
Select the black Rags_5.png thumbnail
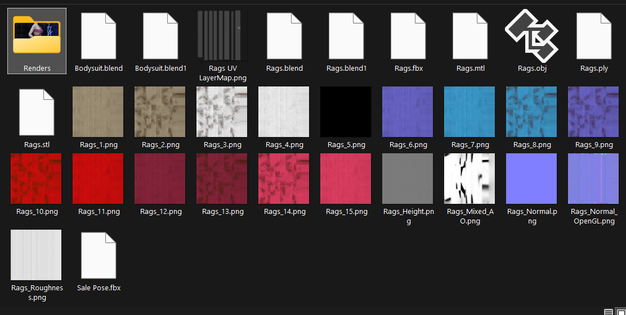[346, 112]
